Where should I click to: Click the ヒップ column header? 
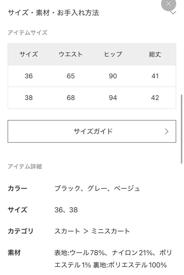(113, 54)
